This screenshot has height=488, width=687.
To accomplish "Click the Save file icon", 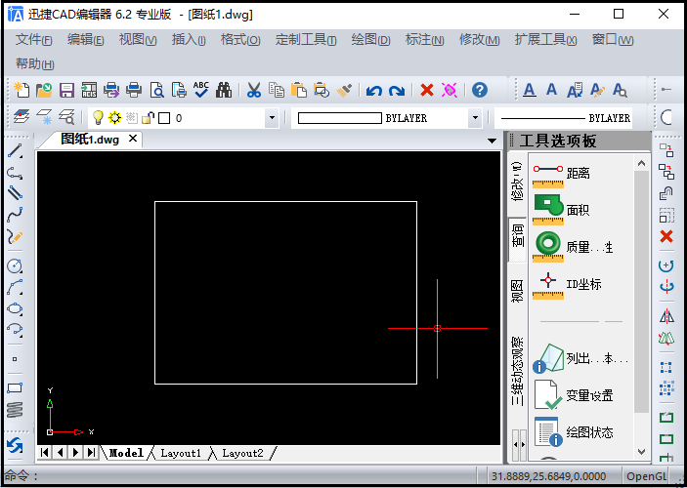I will 67,90.
